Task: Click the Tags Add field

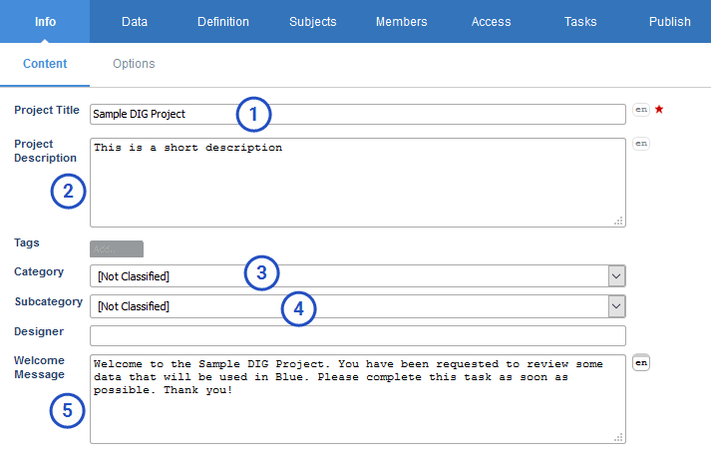Action: tap(117, 249)
